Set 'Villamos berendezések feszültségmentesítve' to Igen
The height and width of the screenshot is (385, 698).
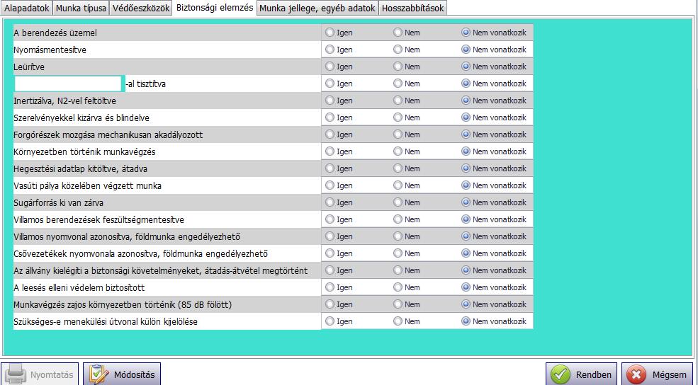click(x=339, y=219)
